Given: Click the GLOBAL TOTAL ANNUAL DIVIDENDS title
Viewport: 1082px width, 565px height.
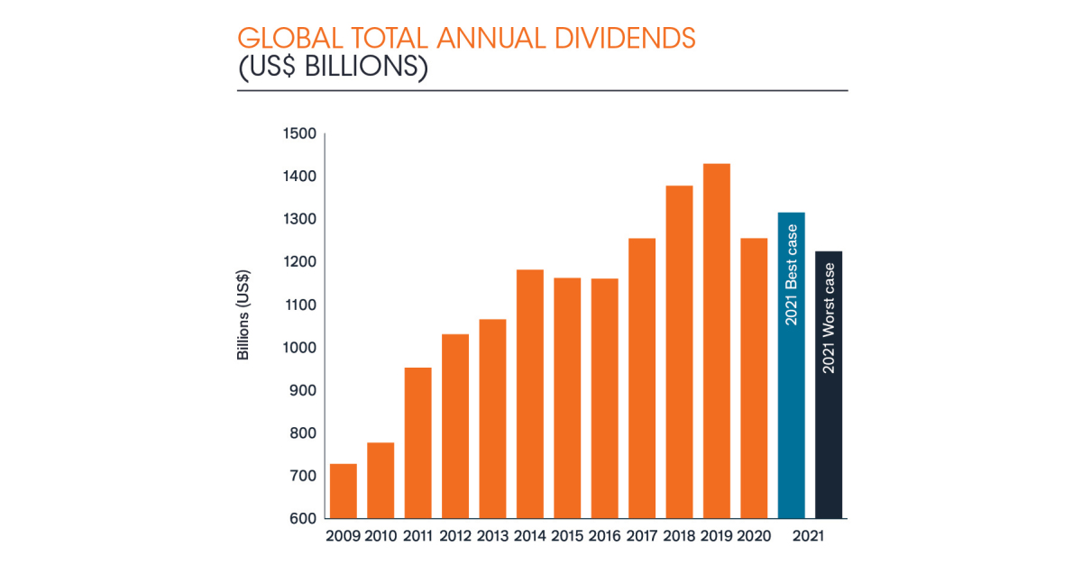Looking at the screenshot, I should click(465, 38).
